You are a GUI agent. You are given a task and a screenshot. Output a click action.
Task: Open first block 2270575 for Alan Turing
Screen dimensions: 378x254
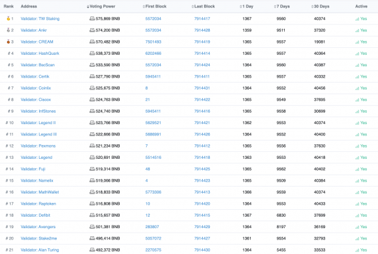coord(153,250)
